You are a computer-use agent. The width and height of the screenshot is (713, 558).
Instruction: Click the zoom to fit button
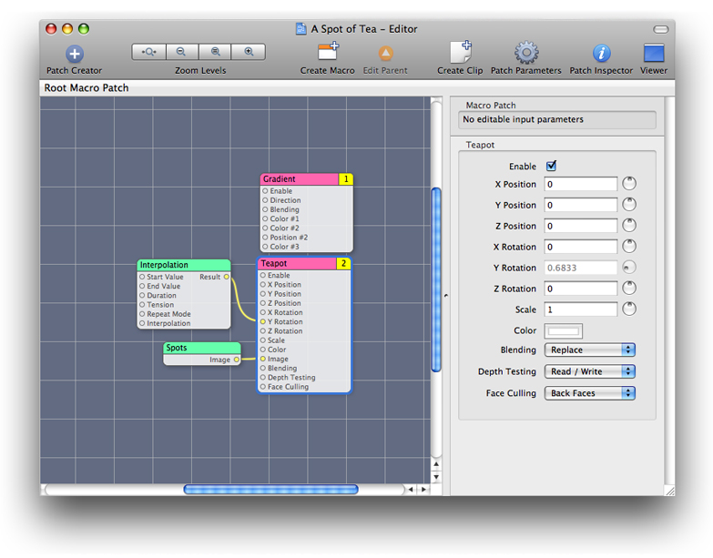pyautogui.click(x=148, y=53)
